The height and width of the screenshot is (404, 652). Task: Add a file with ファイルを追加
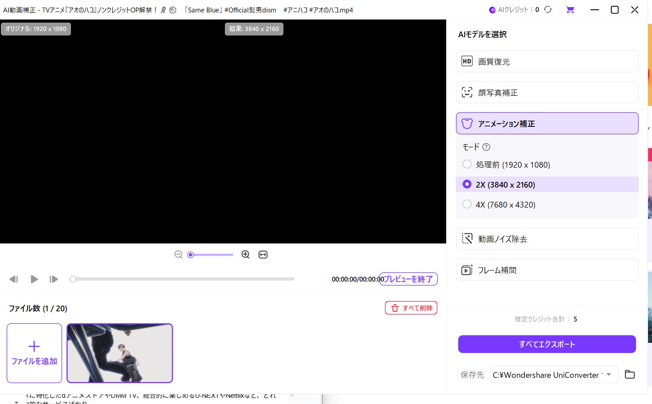[x=34, y=353]
